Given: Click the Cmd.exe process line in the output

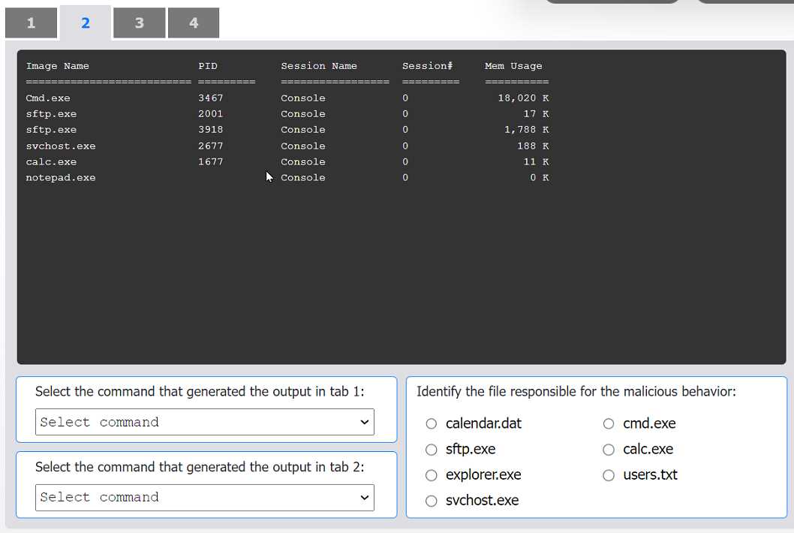Looking at the screenshot, I should tap(48, 98).
